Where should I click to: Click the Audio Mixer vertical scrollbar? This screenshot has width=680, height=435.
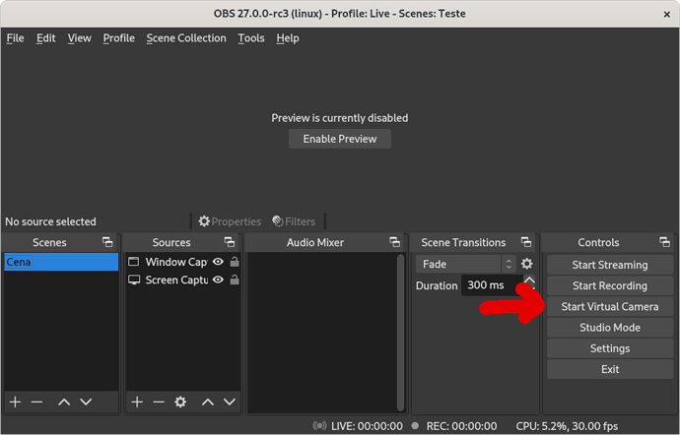(x=400, y=333)
